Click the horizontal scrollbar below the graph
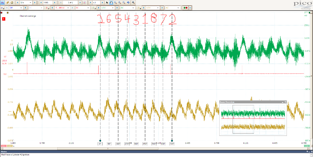The width and height of the screenshot is (313, 157). (x=156, y=149)
